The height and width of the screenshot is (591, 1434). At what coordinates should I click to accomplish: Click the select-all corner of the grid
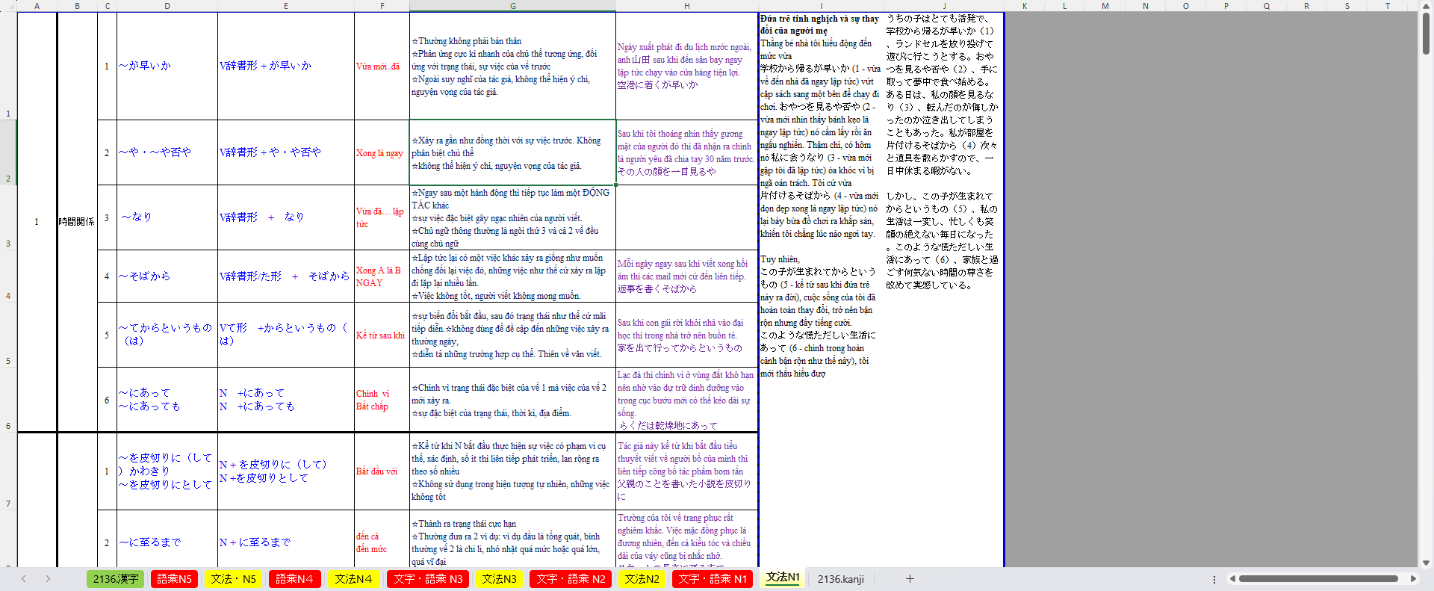[8, 6]
